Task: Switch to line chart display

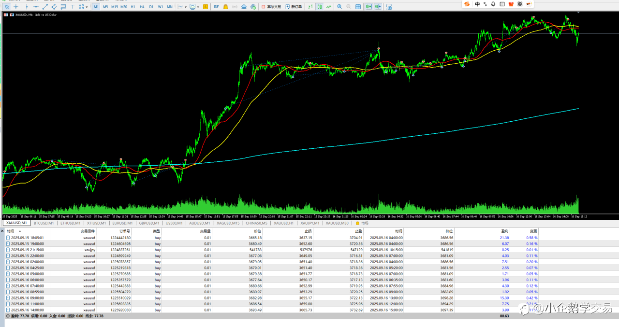Action: pos(329,7)
